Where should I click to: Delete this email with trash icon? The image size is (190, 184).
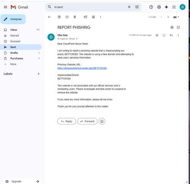click(x=75, y=17)
